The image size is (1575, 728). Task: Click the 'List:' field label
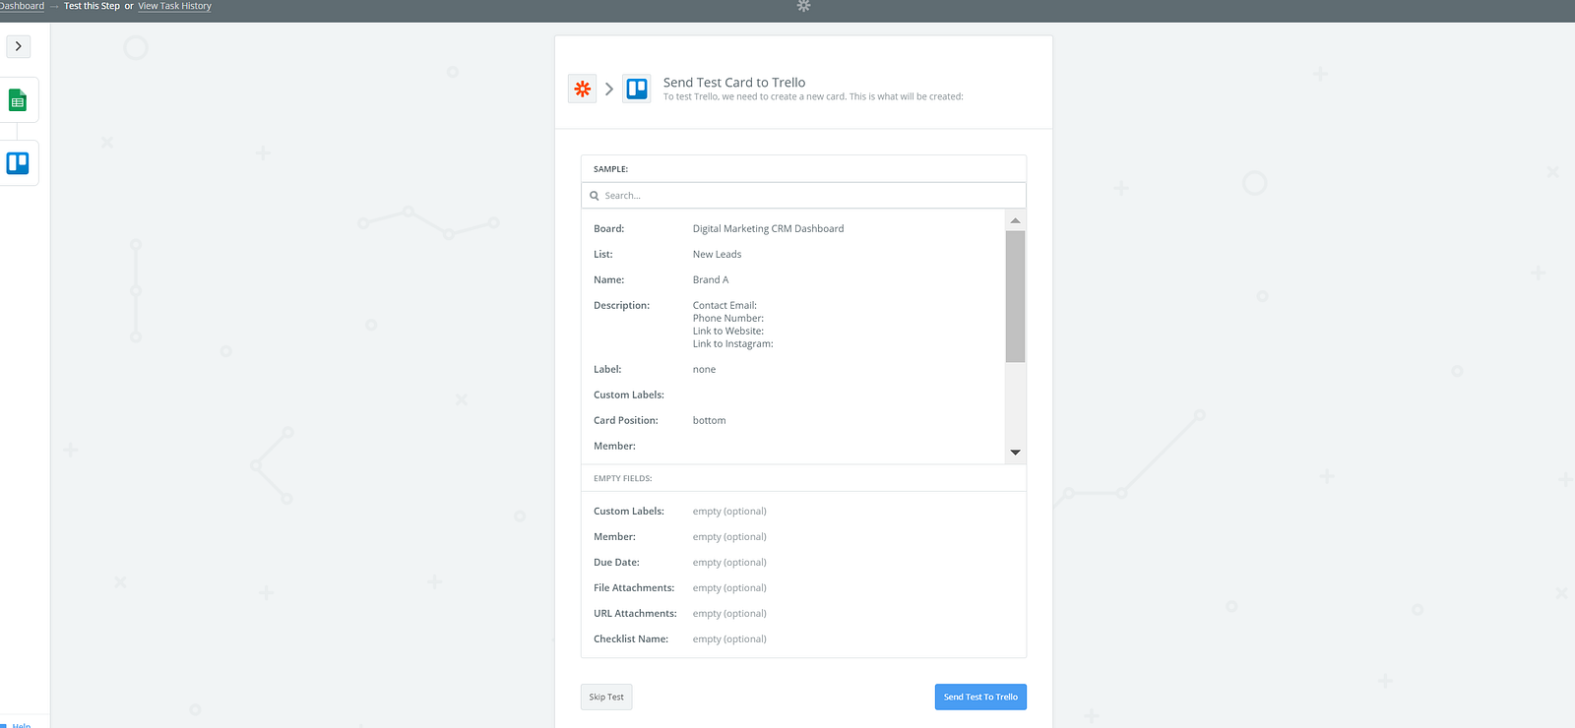pyautogui.click(x=602, y=254)
